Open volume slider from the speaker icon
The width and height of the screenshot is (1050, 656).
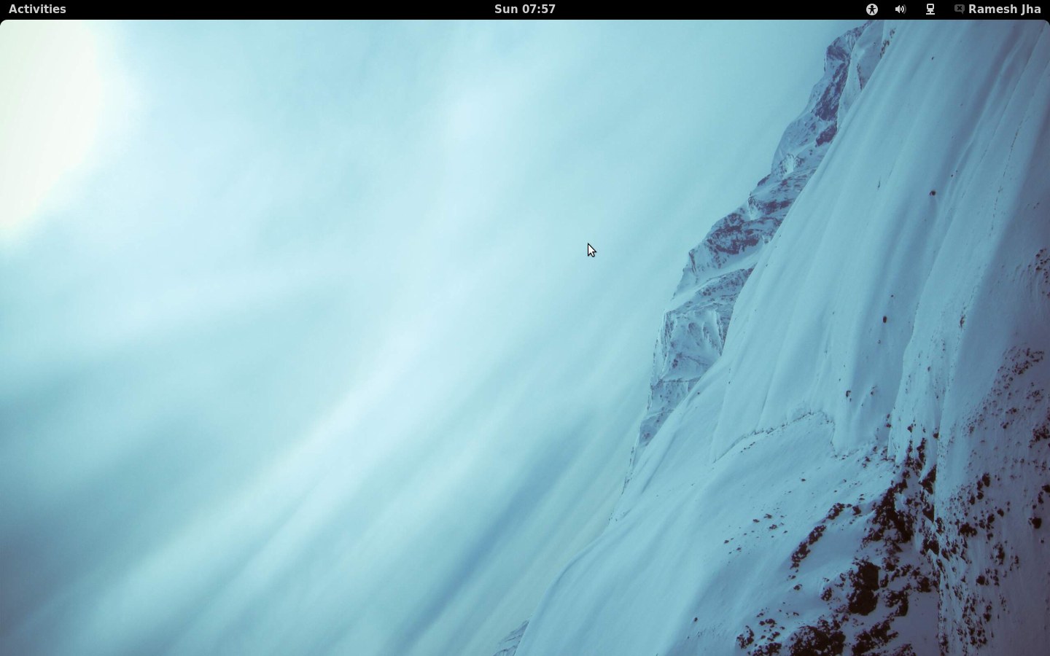pos(900,9)
